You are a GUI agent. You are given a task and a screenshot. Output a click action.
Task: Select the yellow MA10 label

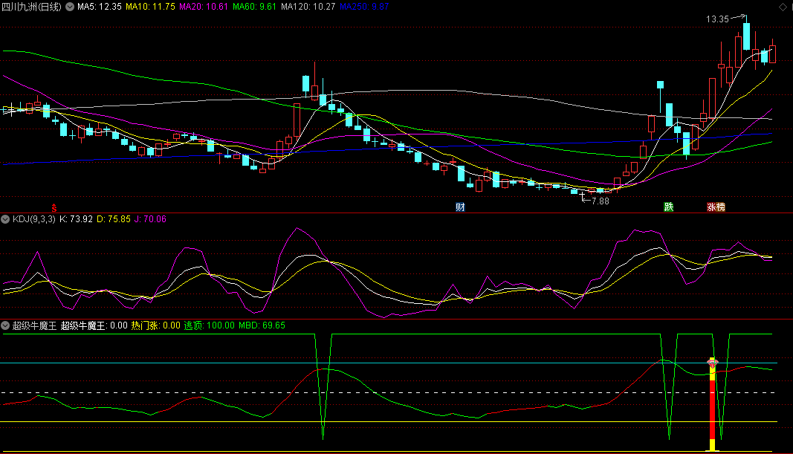149,7
